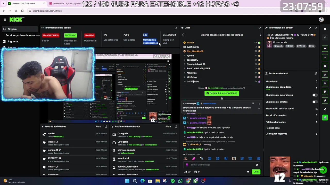The width and height of the screenshot is (330, 185).
Task: Click Hostear canal
Action: pyautogui.click(x=273, y=128)
